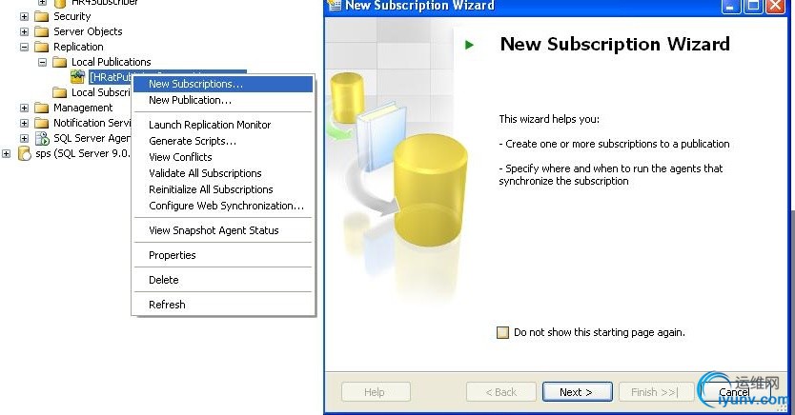The image size is (795, 415).
Task: Click the wizard title bar icon
Action: [x=334, y=5]
